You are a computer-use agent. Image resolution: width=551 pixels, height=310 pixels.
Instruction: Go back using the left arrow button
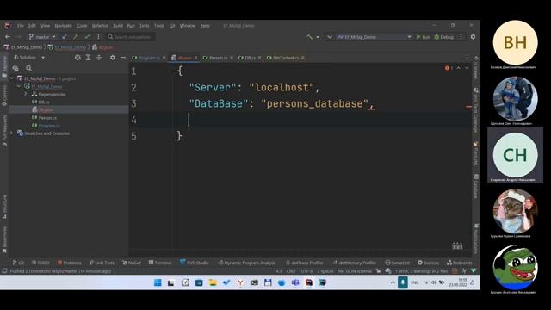click(8, 36)
